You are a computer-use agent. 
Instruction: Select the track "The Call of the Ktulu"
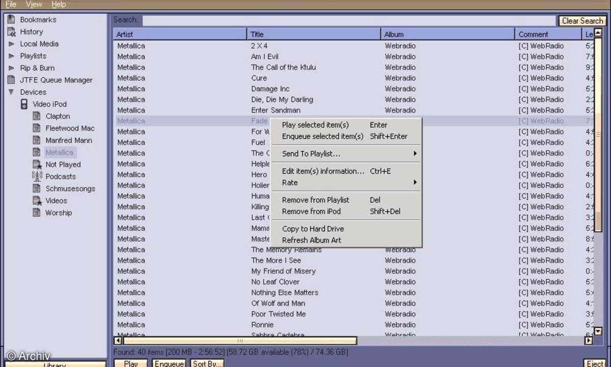(x=283, y=67)
